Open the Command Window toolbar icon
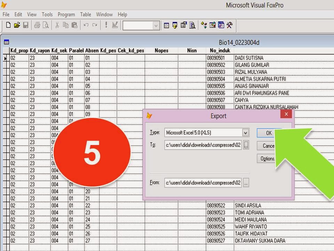This screenshot has width=334, height=251. pos(166,25)
